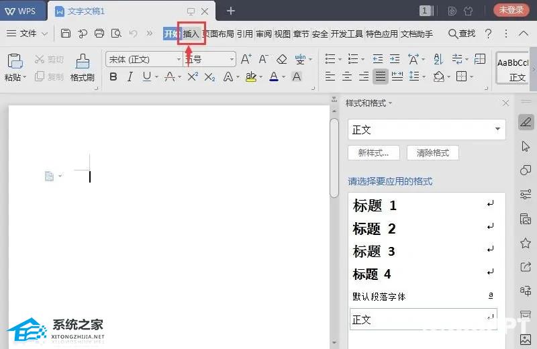Click the Decrease Indent icon
Screen dimensions: 537x349
(x=378, y=59)
